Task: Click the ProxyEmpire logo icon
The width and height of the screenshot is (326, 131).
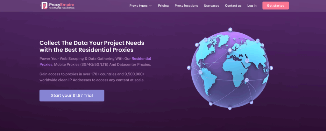Action: [45, 5]
